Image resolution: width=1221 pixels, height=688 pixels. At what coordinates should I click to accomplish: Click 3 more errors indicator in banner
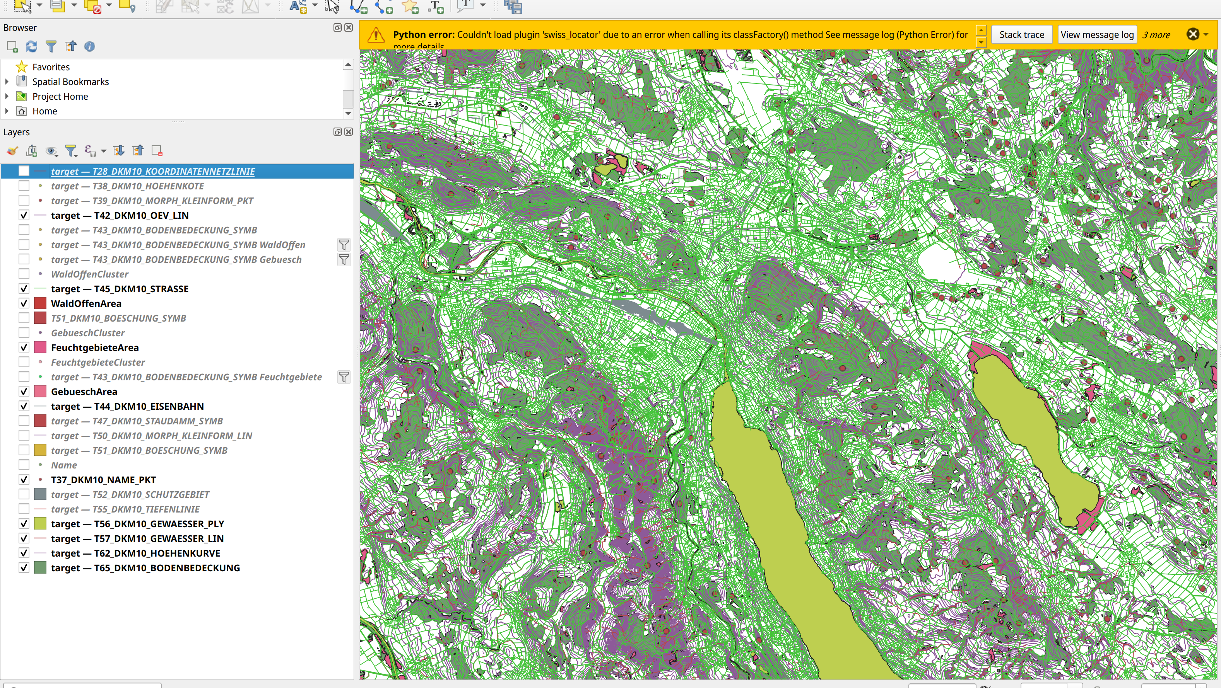(1157, 34)
